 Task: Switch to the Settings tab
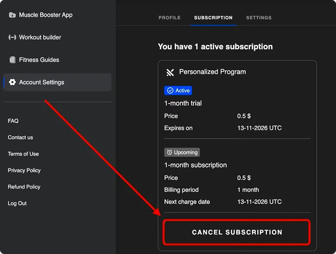pyautogui.click(x=259, y=18)
